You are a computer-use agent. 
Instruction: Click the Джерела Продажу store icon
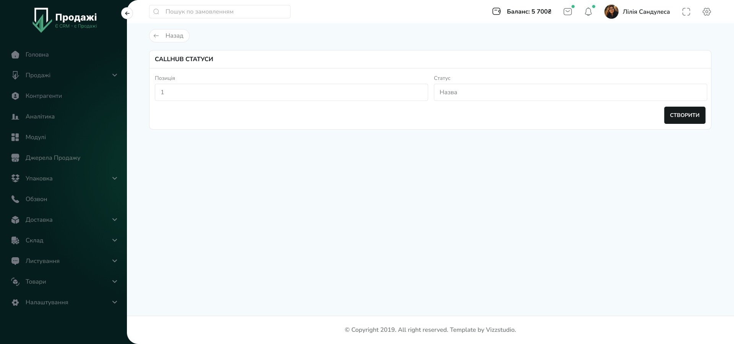point(15,158)
